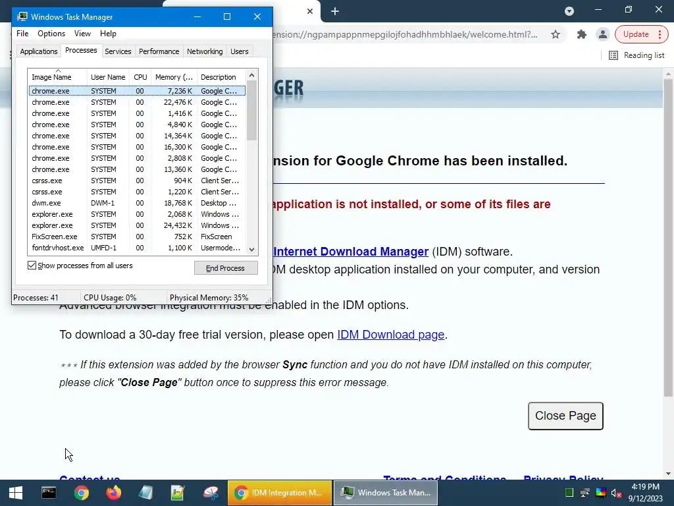Click End Process button

(x=226, y=268)
